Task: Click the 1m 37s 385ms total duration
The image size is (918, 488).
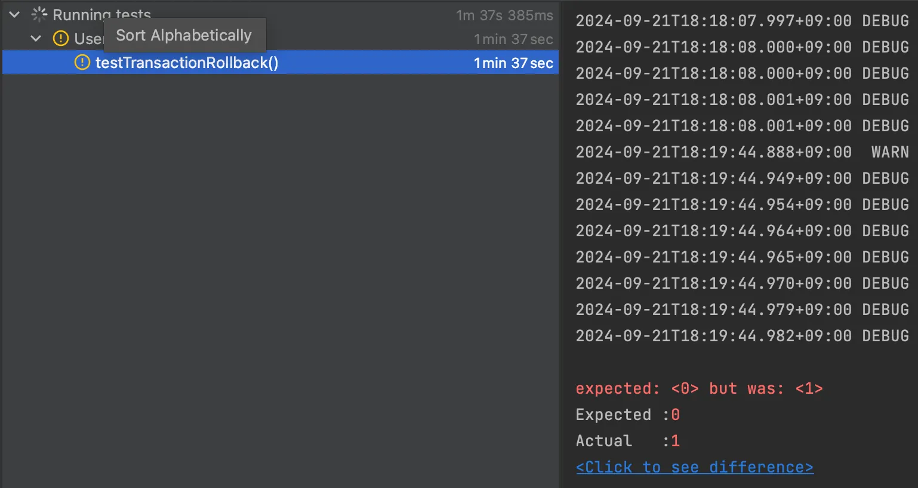Action: pos(504,16)
